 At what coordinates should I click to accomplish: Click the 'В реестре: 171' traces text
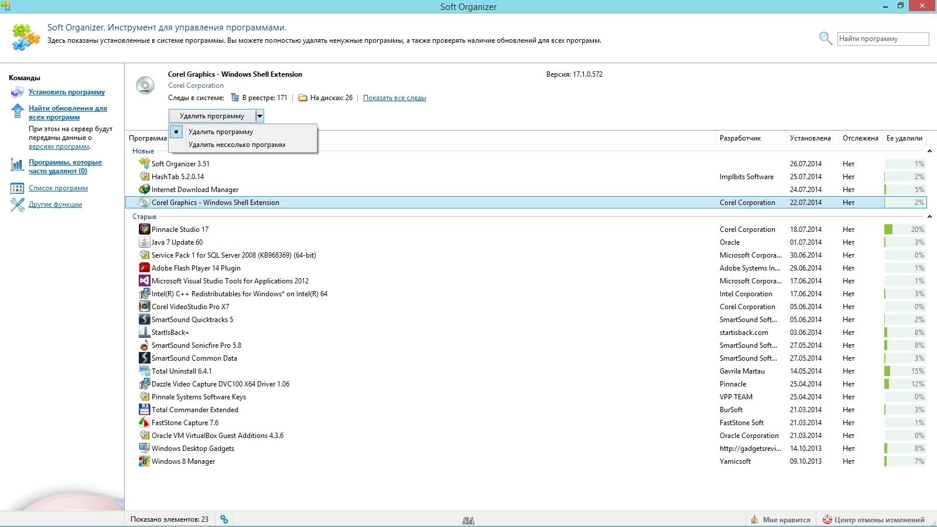pyautogui.click(x=265, y=98)
